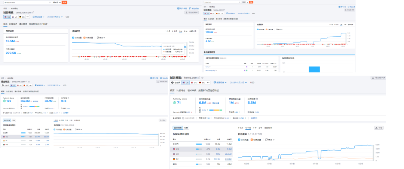The image size is (404, 169).
Task: Select 其他 row in bottom temu.com country table
Action: pyautogui.click(x=202, y=164)
